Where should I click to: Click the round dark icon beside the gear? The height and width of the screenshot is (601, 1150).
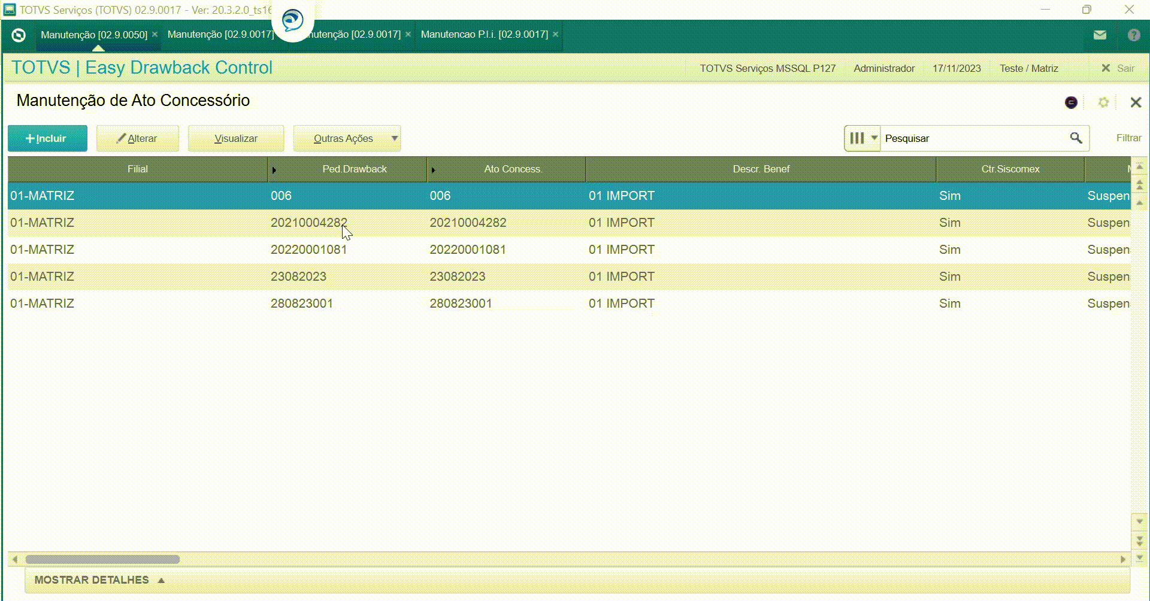click(1071, 103)
